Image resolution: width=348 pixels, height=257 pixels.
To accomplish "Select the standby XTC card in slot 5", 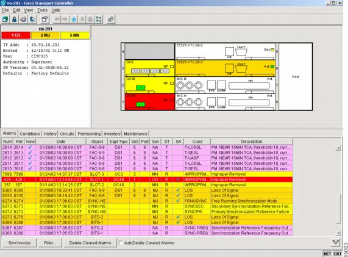I will click(225, 51).
